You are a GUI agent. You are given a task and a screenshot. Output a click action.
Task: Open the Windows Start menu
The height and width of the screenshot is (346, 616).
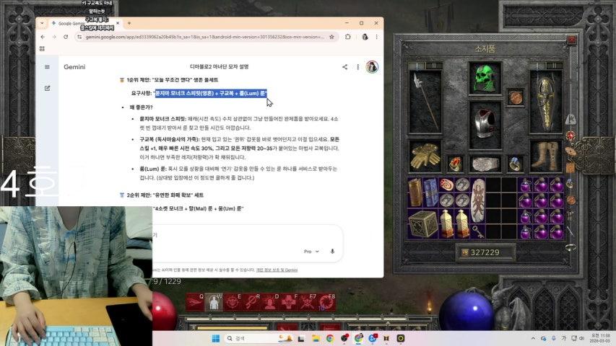click(215, 338)
